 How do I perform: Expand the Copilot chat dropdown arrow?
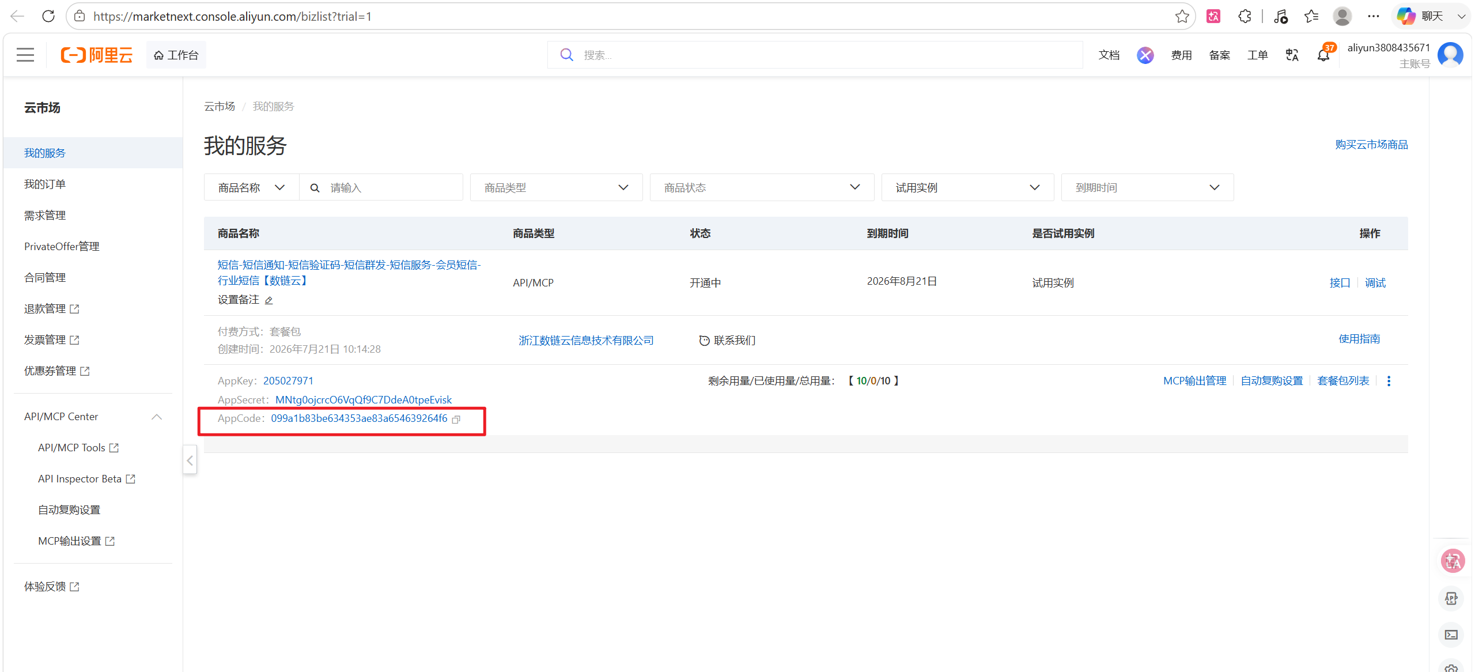1461,16
